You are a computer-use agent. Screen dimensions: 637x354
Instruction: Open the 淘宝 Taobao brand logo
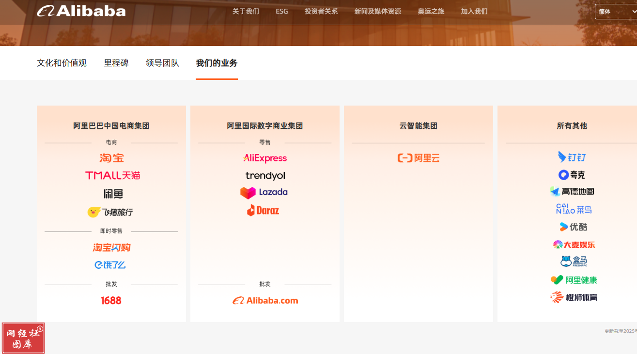tap(111, 158)
